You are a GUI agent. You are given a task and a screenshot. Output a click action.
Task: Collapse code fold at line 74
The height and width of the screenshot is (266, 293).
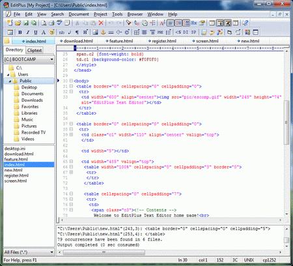(71, 194)
